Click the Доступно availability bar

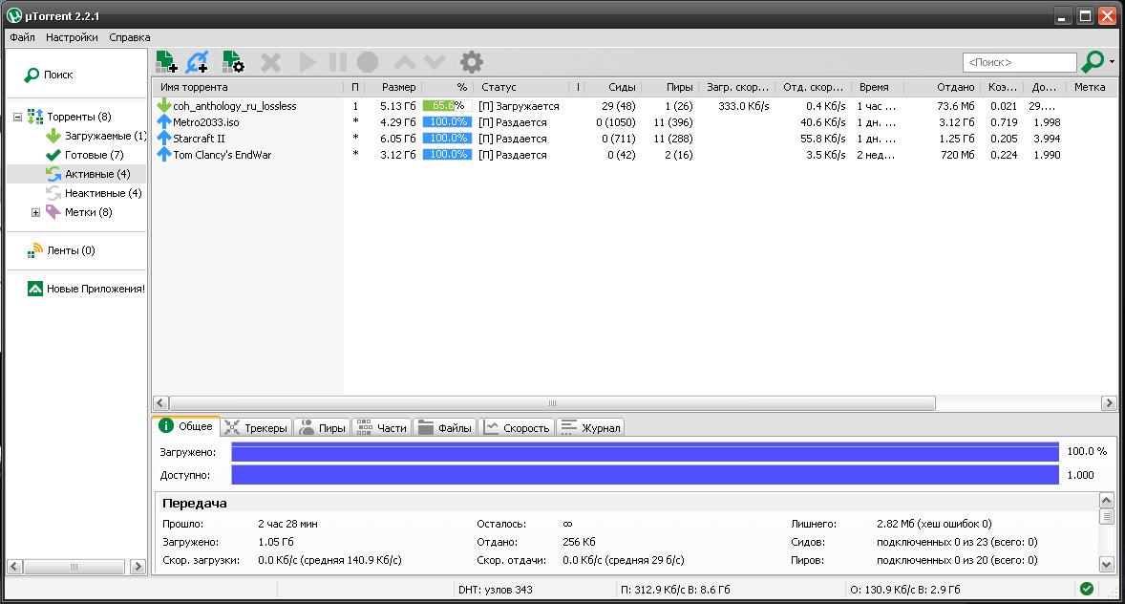point(645,475)
